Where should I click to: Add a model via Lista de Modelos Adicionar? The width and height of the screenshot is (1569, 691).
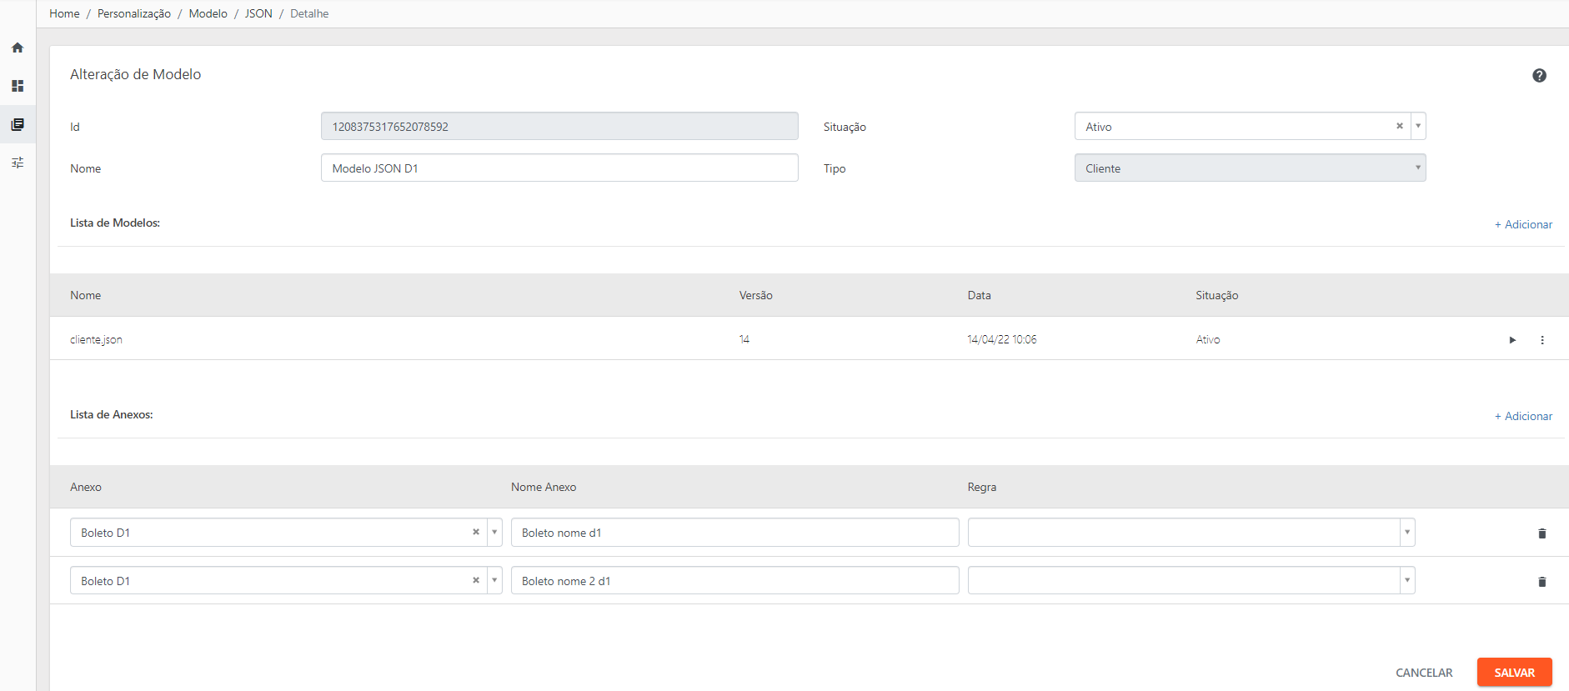(x=1523, y=224)
